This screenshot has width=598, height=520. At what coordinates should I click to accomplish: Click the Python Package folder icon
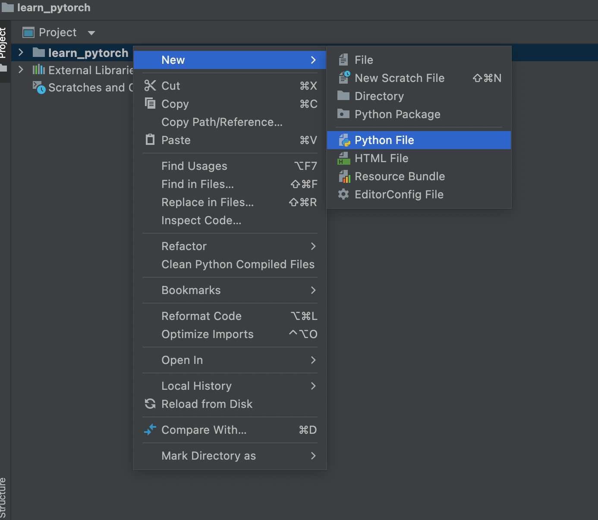343,114
